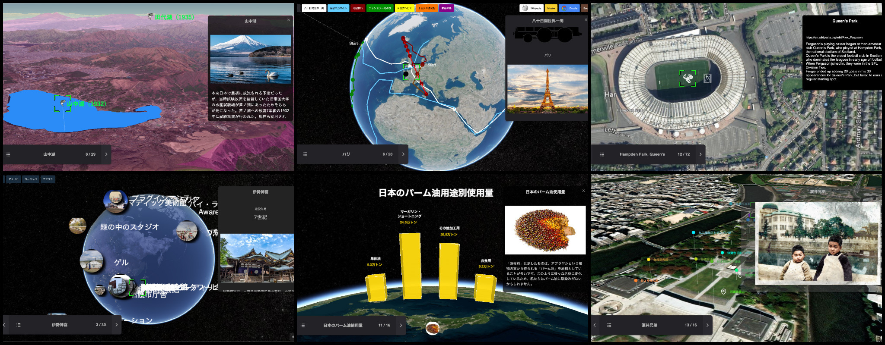Open the Wikipedia button
This screenshot has height=345, width=885.
532,8
